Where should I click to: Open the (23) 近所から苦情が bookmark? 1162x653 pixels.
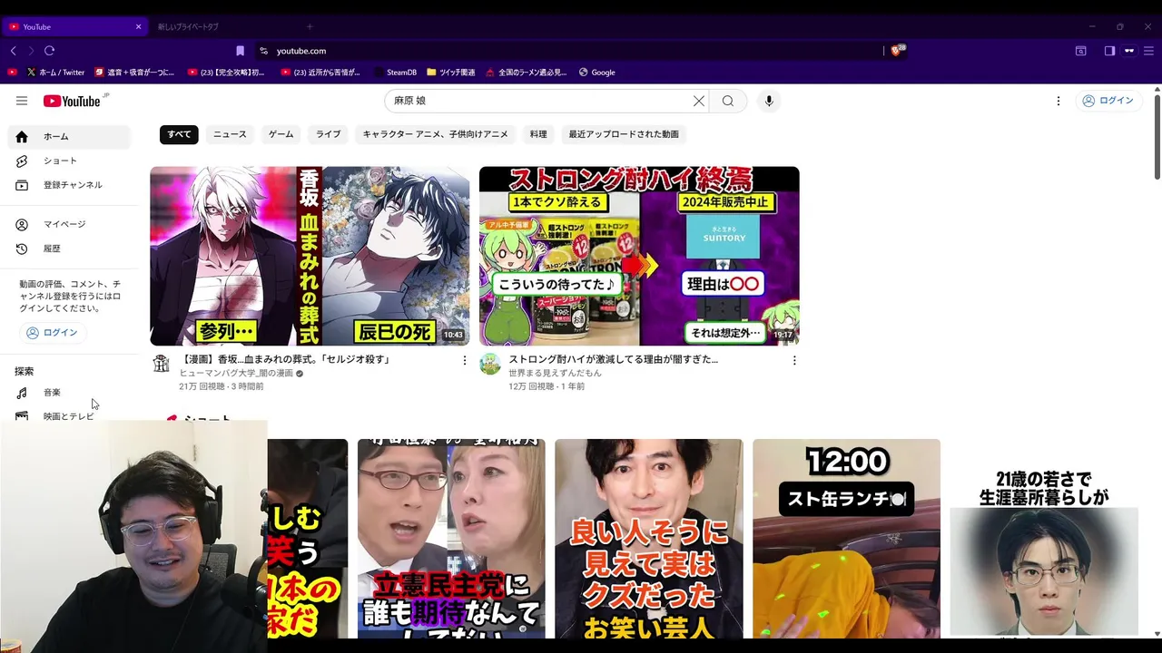coord(320,72)
